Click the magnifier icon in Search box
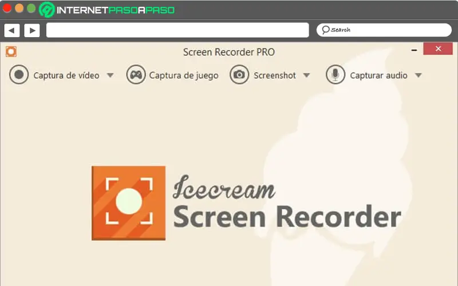458x286 pixels. (325, 30)
